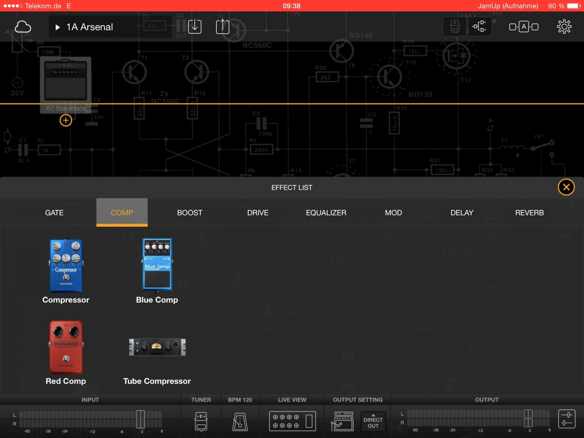Tap the Blue Comp label text
Viewport: 584px width, 438px height.
tap(157, 300)
